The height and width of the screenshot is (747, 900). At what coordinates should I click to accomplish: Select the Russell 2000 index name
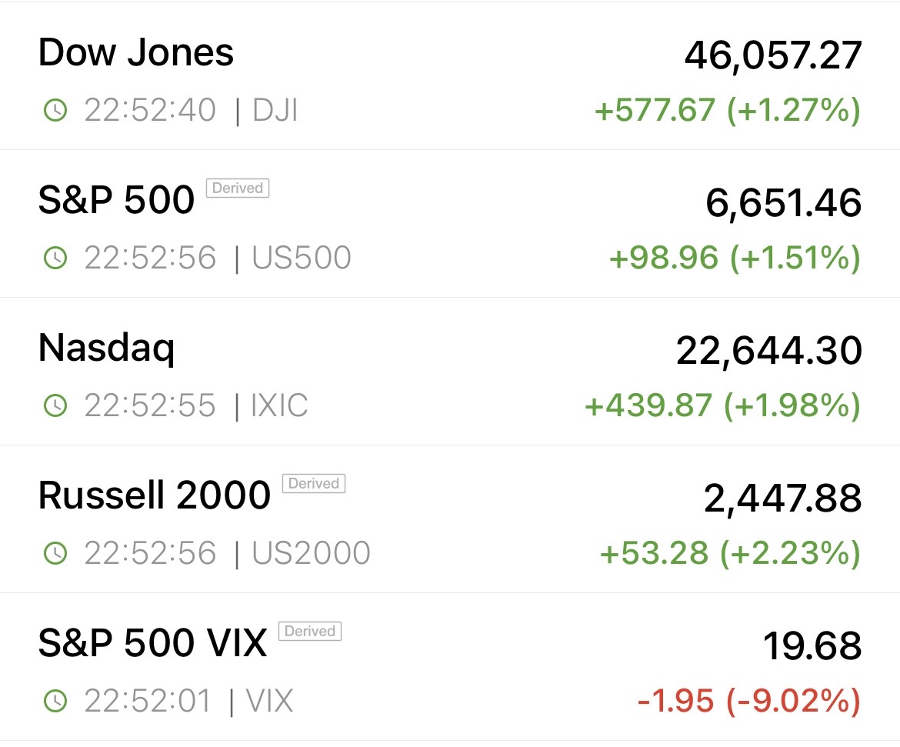point(155,495)
